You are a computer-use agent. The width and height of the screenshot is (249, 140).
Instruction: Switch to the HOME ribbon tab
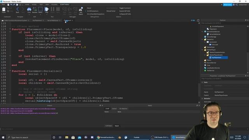[x=27, y=5]
